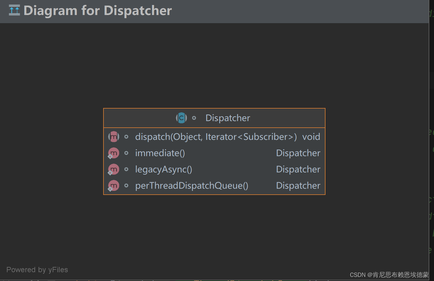Click the visibility dot beside perThreadDispatchQueue()
434x281 pixels.
(126, 186)
